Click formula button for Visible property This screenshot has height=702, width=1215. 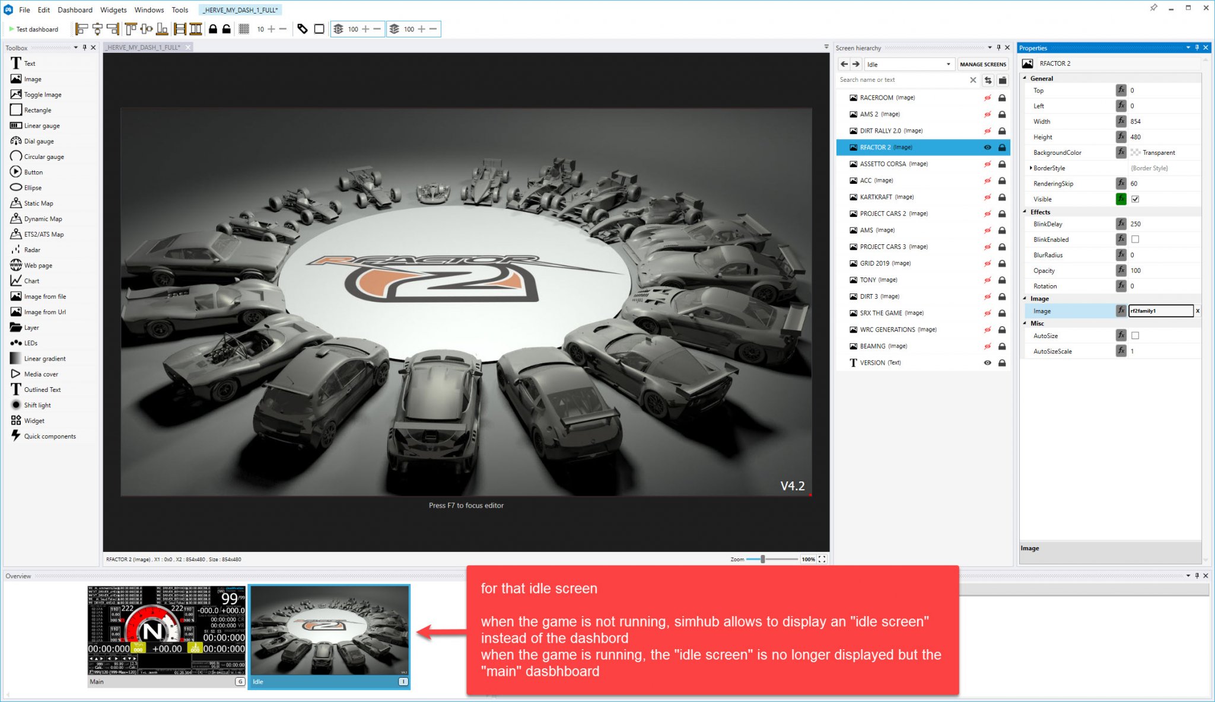(1121, 199)
